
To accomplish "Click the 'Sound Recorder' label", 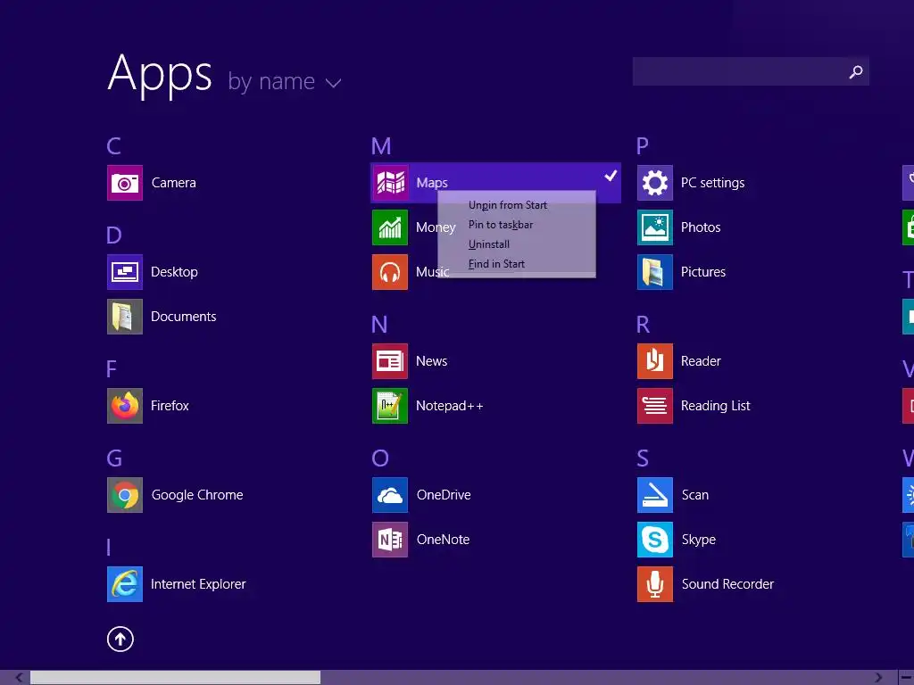I will click(x=727, y=584).
